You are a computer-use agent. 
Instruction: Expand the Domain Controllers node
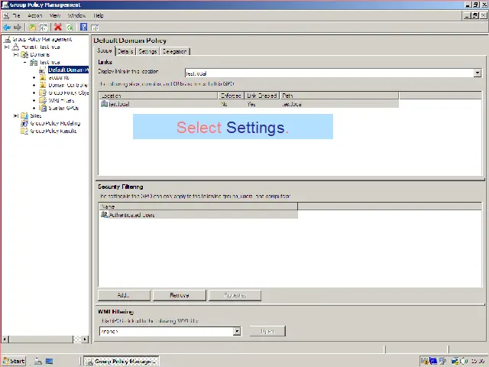coord(34,85)
